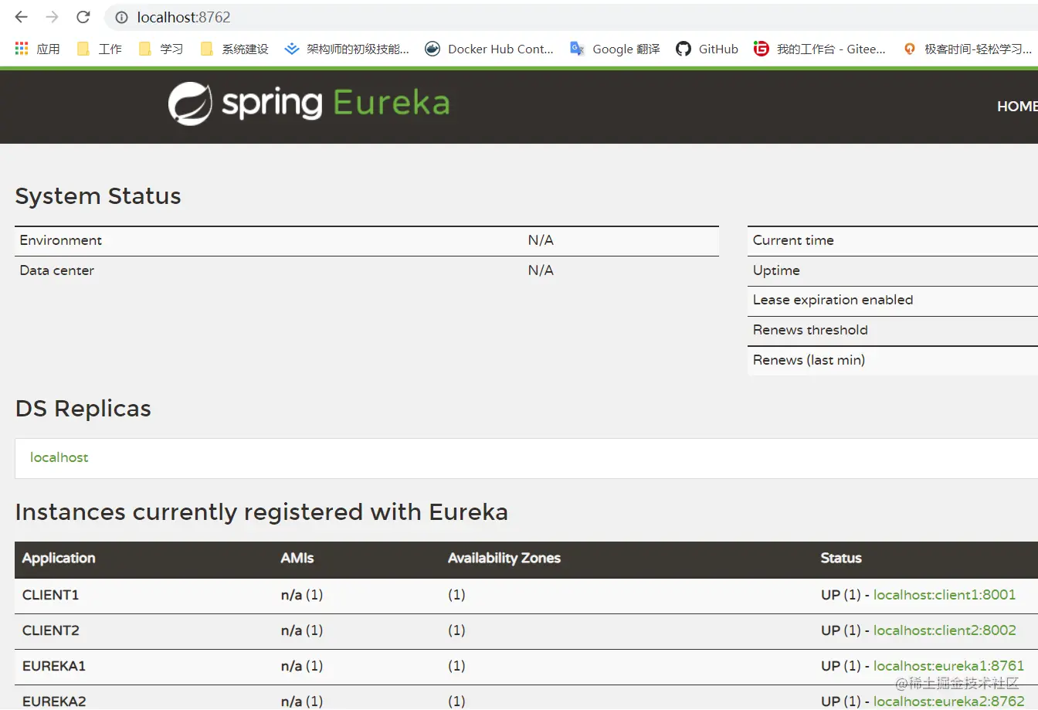This screenshot has width=1038, height=710.
Task: Open the localhost:eureka1:8761 instance link
Action: [x=948, y=666]
